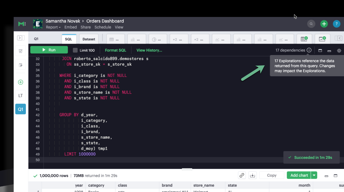Open big number tab next to pie chart tab

coord(179,39)
